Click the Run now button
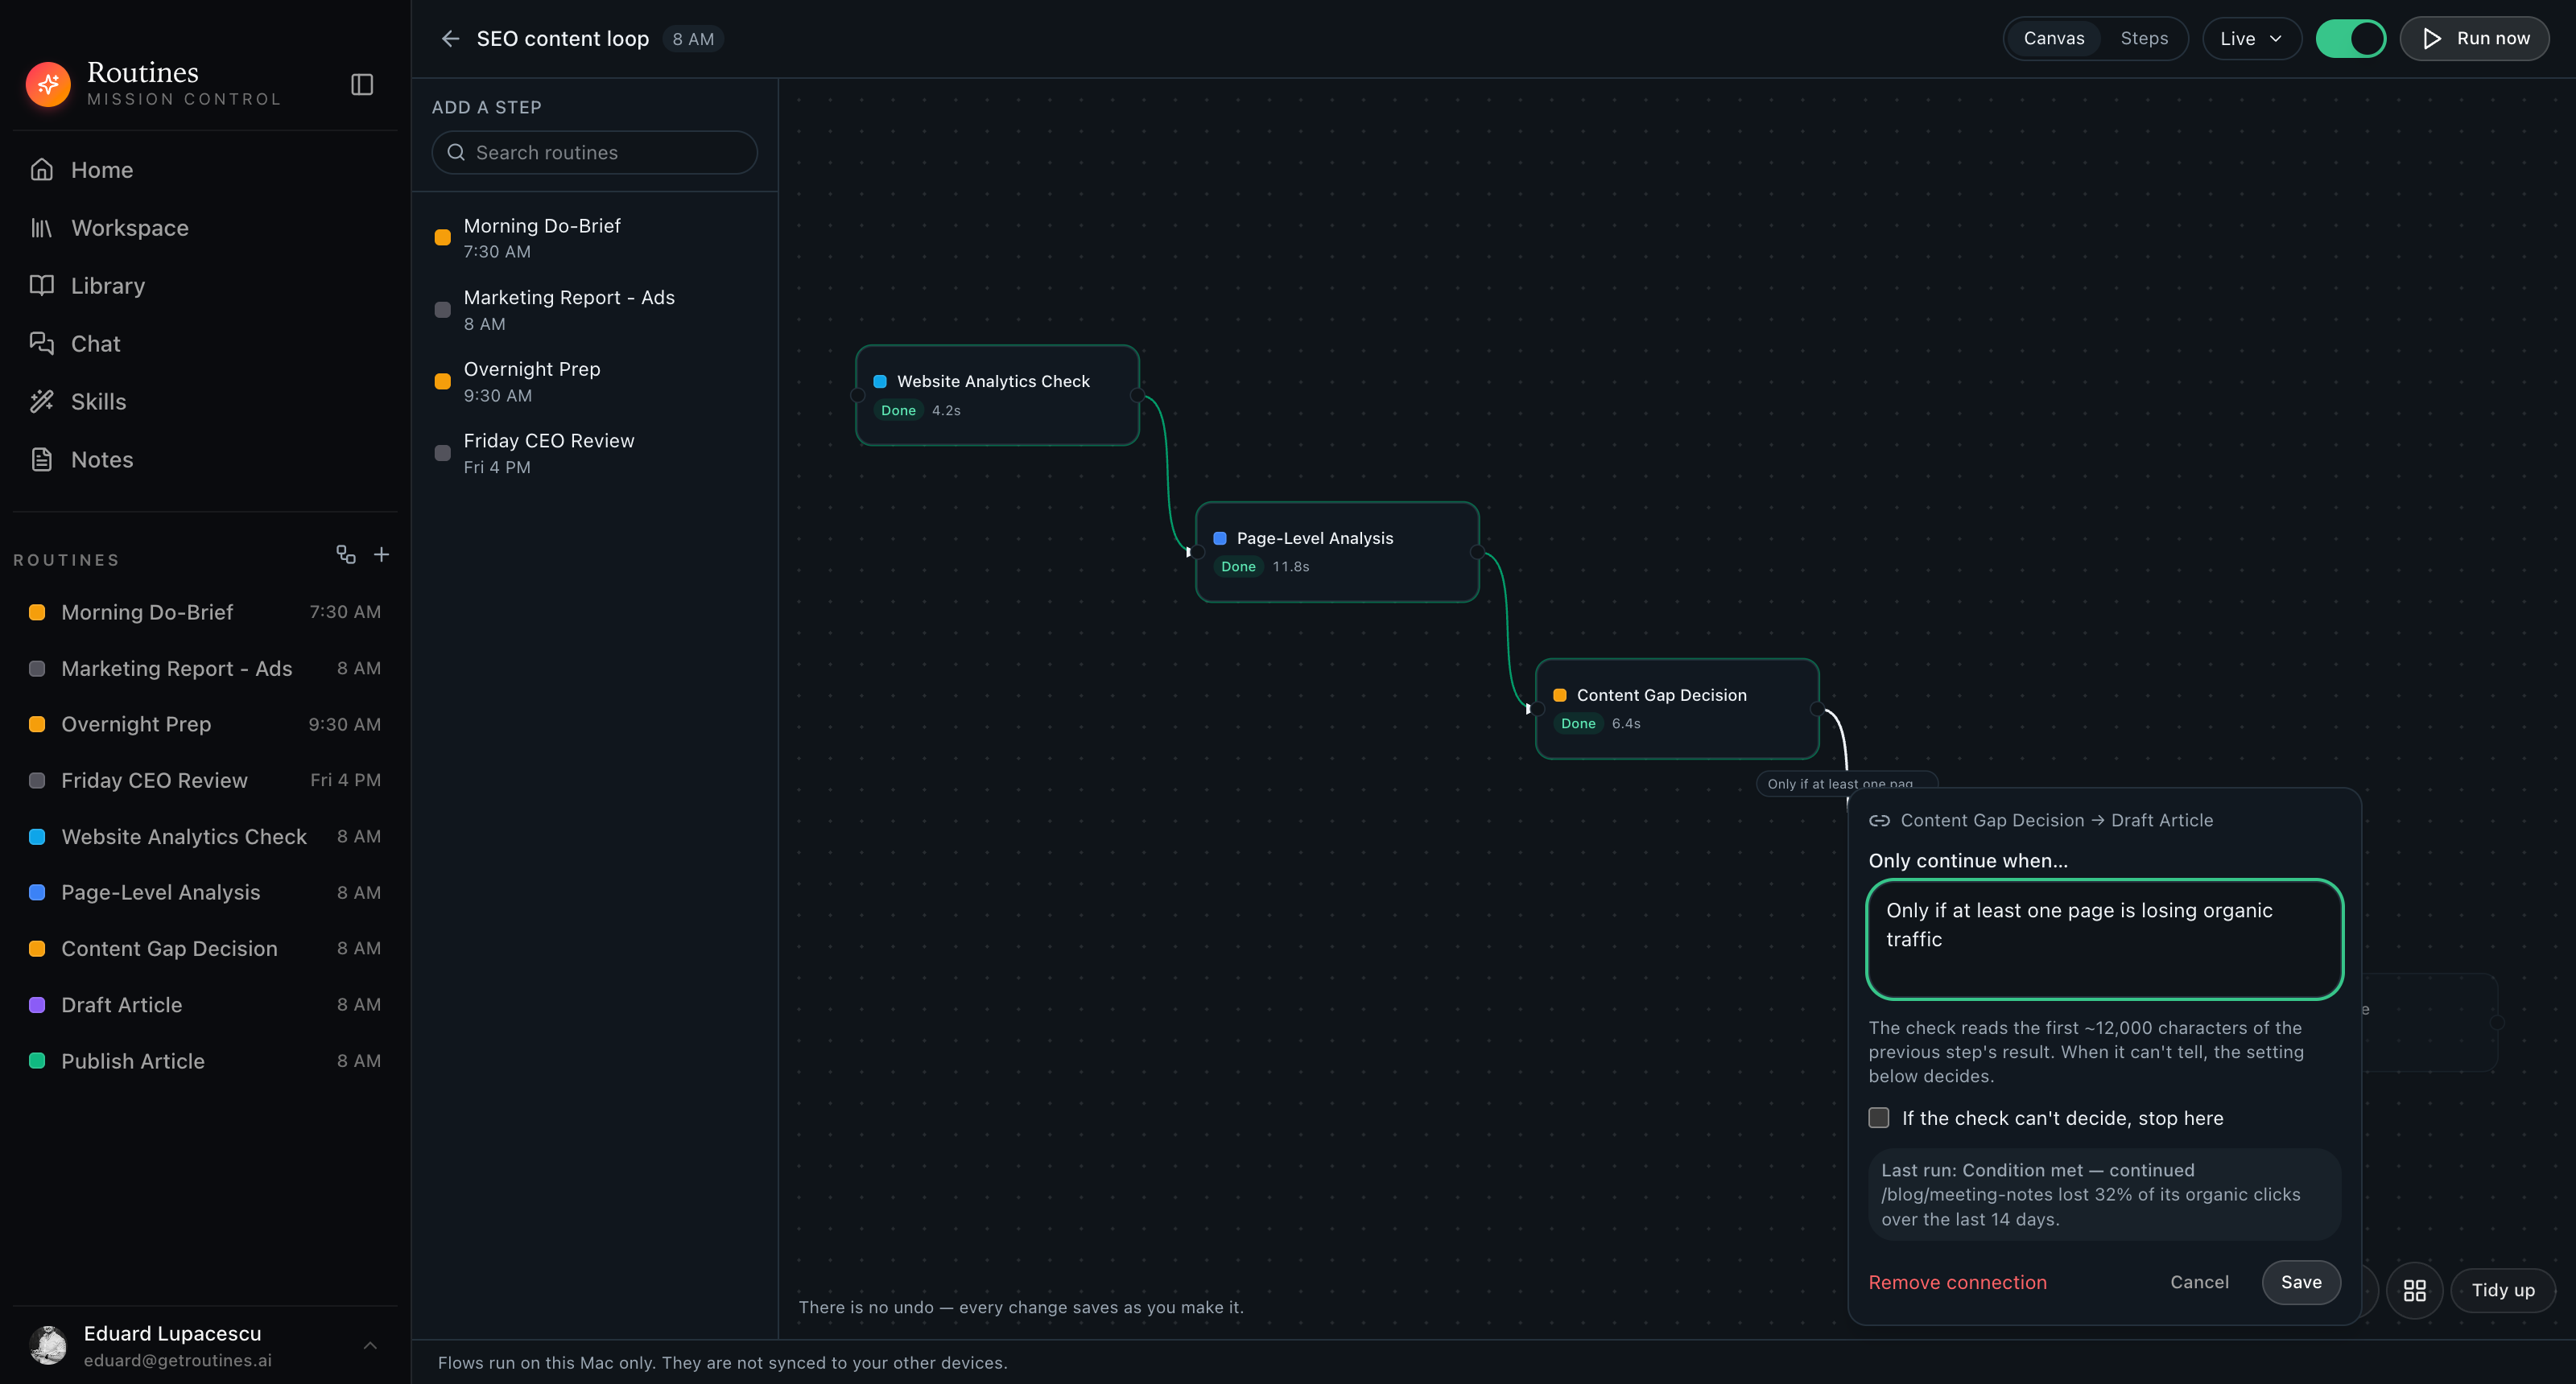Screen dimensions: 2576x1384 pos(2474,39)
